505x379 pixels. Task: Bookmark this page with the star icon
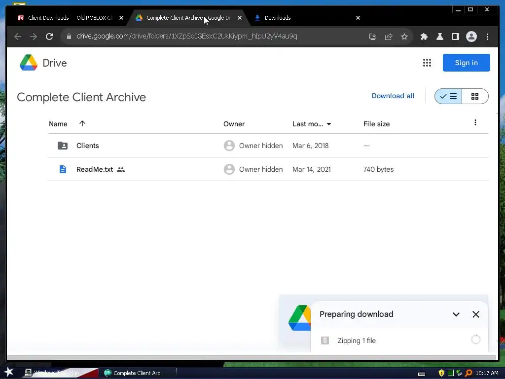tap(404, 37)
